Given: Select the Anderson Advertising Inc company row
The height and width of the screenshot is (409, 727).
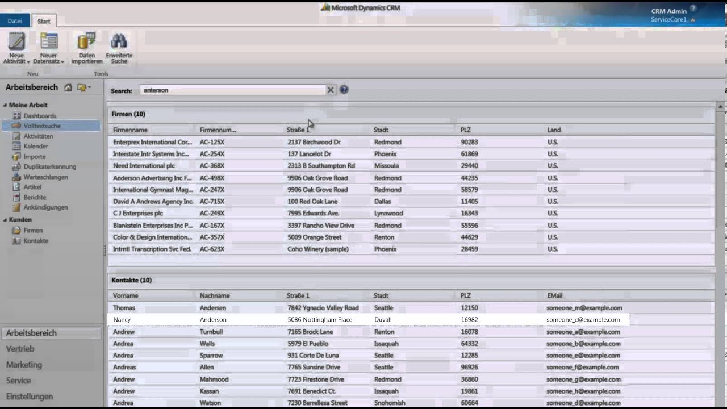Looking at the screenshot, I should pos(411,178).
